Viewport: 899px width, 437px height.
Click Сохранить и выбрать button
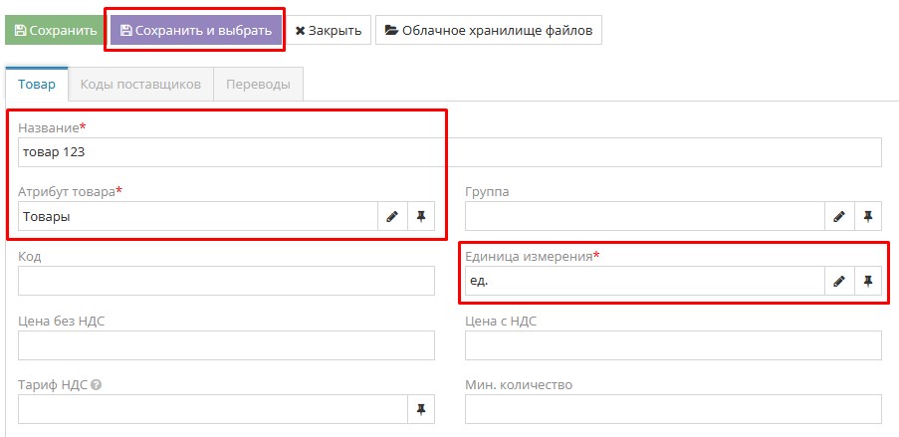pos(195,30)
